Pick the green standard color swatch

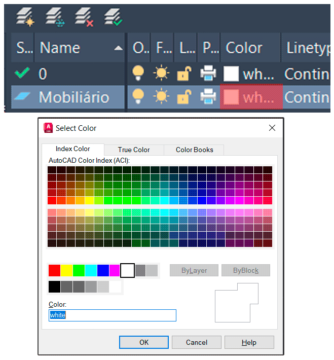coord(79,270)
